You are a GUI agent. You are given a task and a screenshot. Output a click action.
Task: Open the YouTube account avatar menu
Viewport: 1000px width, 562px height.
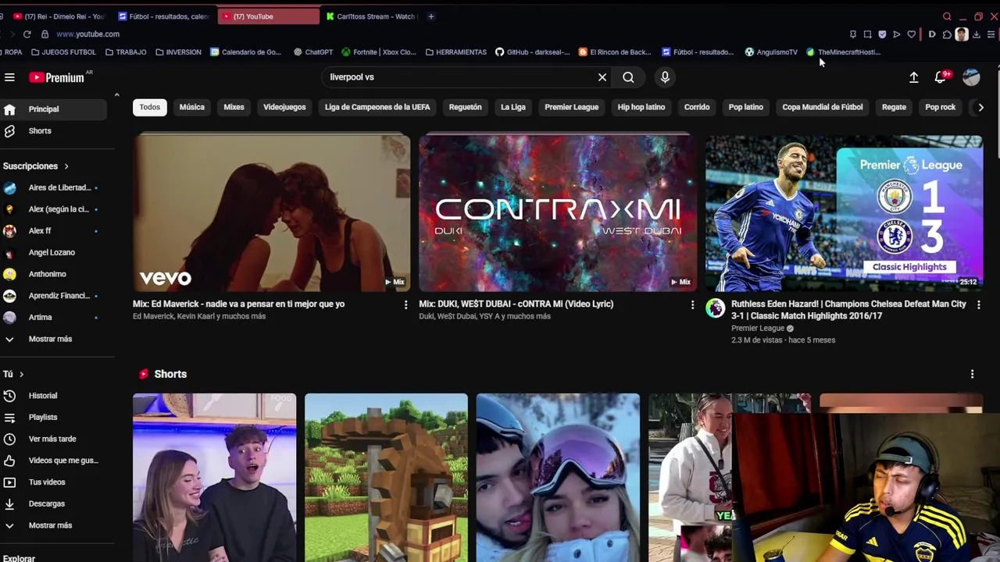coord(971,77)
